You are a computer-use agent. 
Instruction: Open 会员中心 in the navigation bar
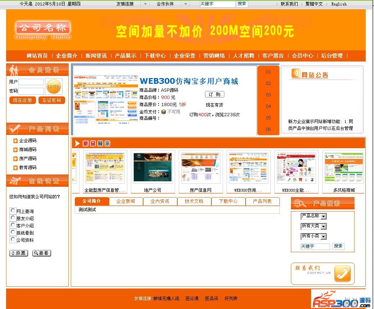pyautogui.click(x=302, y=56)
